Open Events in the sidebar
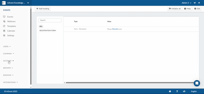The width and height of the screenshot is (204, 94). (x=10, y=17)
